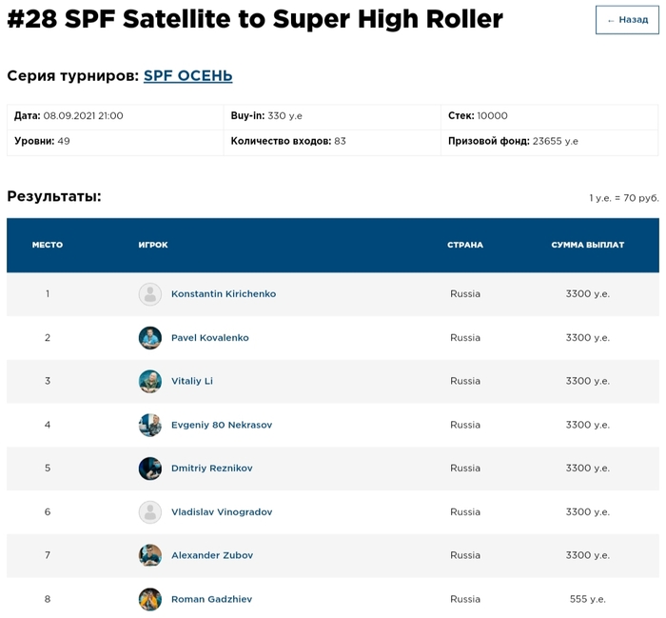The height and width of the screenshot is (618, 666).
Task: Select the Pavel Kovalenko name link
Action: click(x=210, y=338)
